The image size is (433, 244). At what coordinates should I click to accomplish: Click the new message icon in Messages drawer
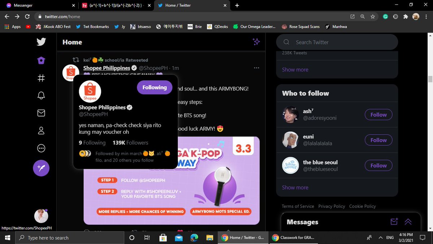pyautogui.click(x=394, y=222)
